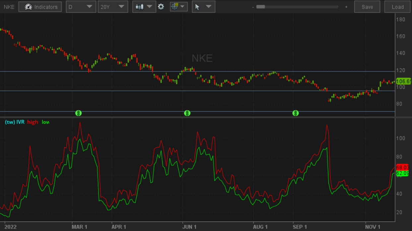Click the green "low" legend label
Screen dimensions: 412x231
click(45, 122)
